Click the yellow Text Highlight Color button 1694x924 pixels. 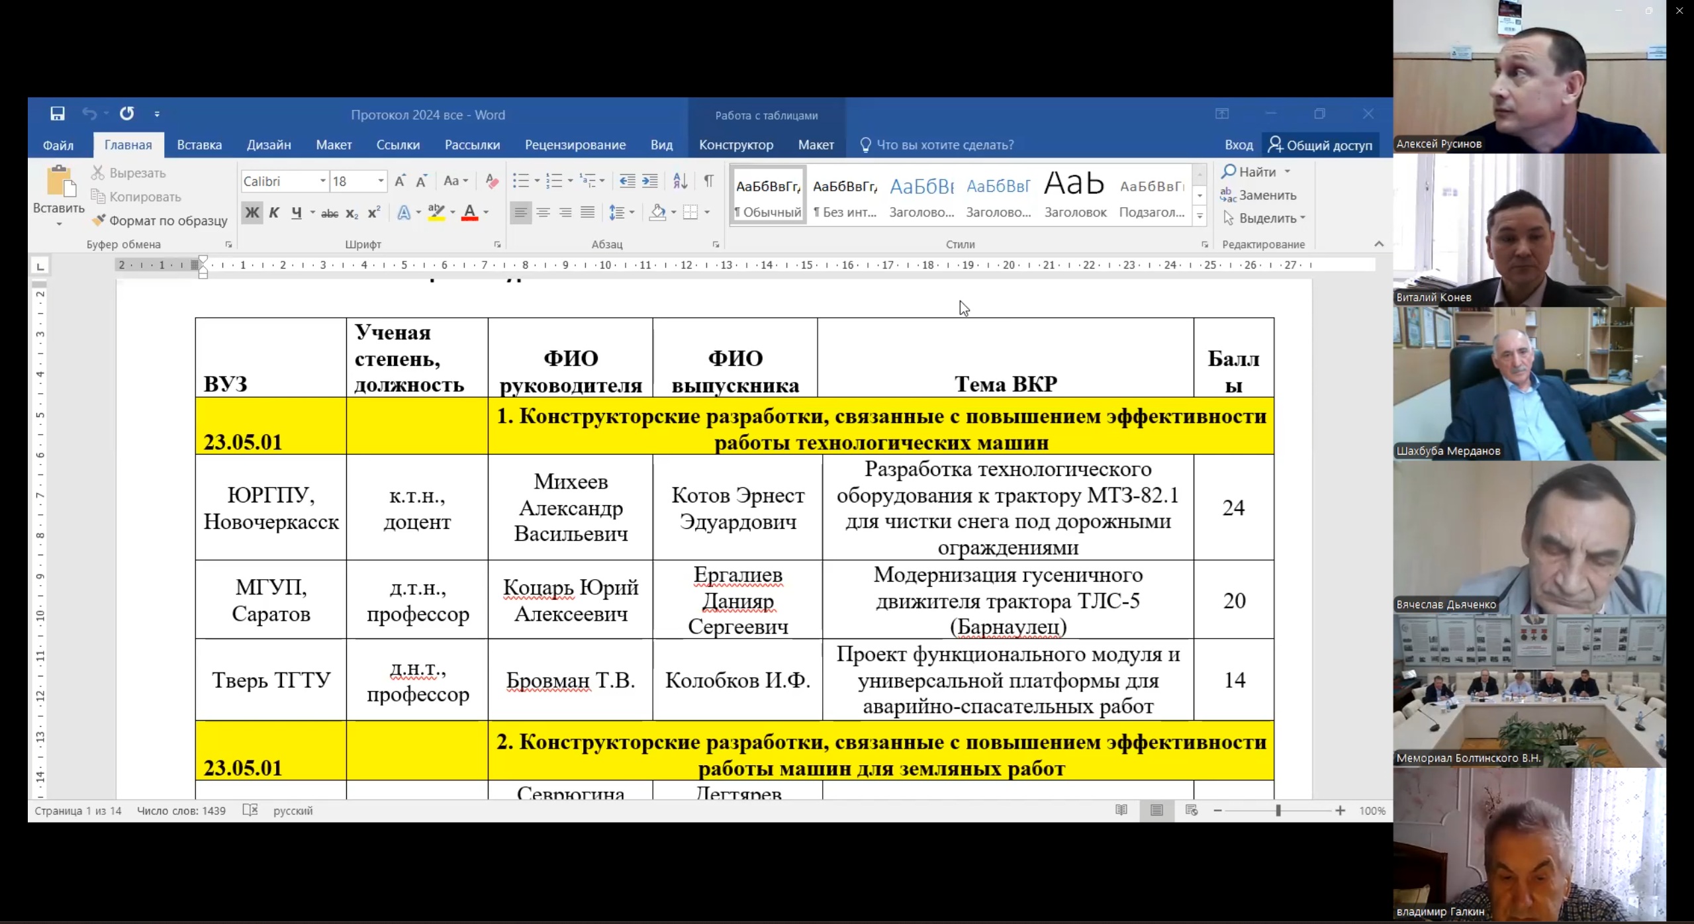[436, 212]
